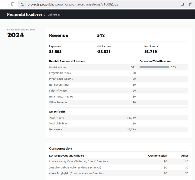Click the Revenue heading
This screenshot has height=180, width=195.
[58, 35]
